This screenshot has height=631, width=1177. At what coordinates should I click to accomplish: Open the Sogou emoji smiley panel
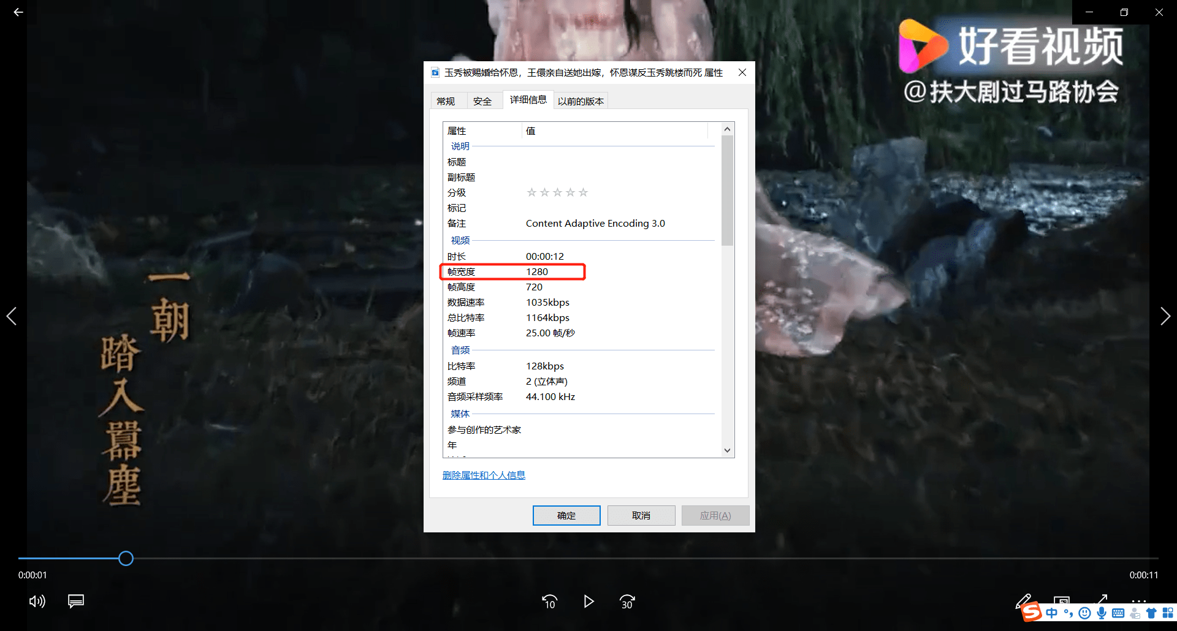point(1084,613)
